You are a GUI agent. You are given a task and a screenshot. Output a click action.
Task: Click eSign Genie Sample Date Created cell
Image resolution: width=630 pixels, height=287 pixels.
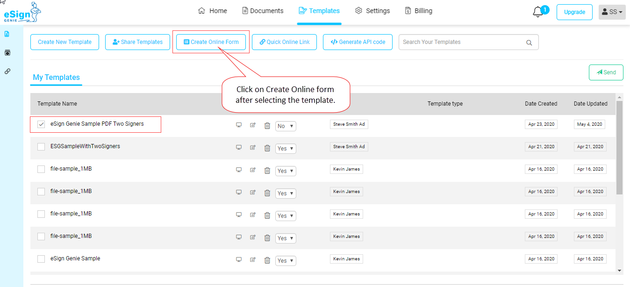(x=541, y=259)
